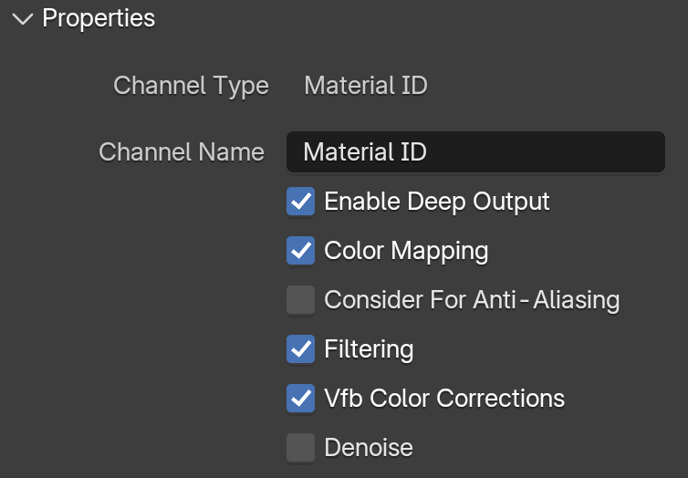Click the Enable Deep Output label text

point(436,203)
